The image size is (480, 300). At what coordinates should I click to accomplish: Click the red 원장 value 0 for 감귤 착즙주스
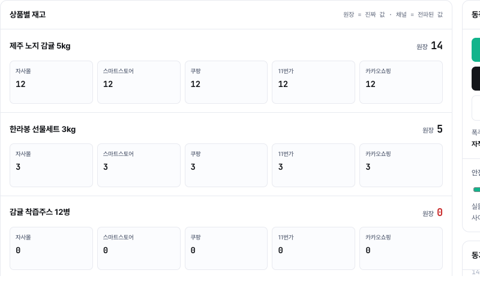440,212
